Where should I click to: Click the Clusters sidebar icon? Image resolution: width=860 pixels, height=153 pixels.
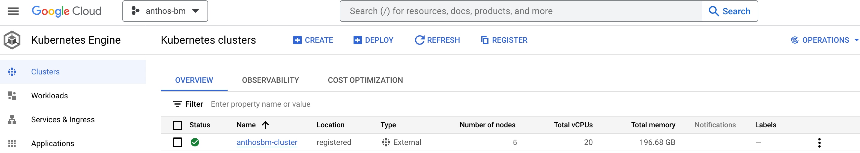(x=12, y=71)
